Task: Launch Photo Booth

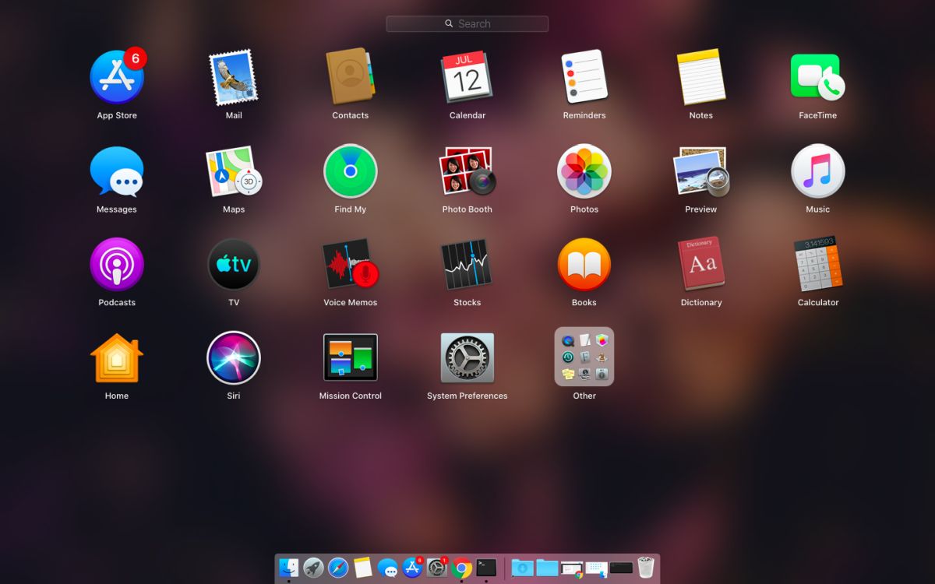Action: click(x=467, y=170)
